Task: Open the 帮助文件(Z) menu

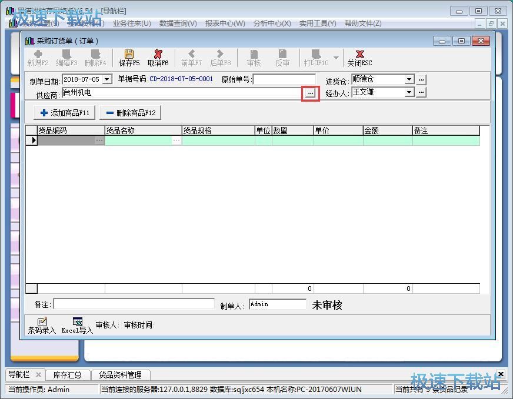Action: (x=363, y=24)
